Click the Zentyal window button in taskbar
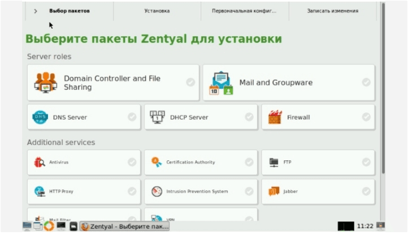This screenshot has height=235, width=408. 124,226
